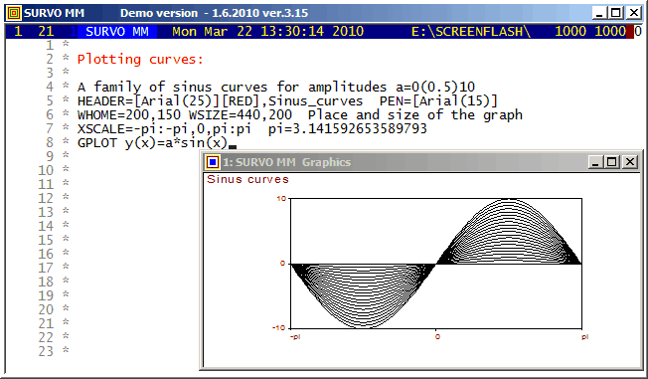Viewport: 648px width, 379px height.
Task: Click the peak of the sinus curves plot
Action: click(x=509, y=200)
